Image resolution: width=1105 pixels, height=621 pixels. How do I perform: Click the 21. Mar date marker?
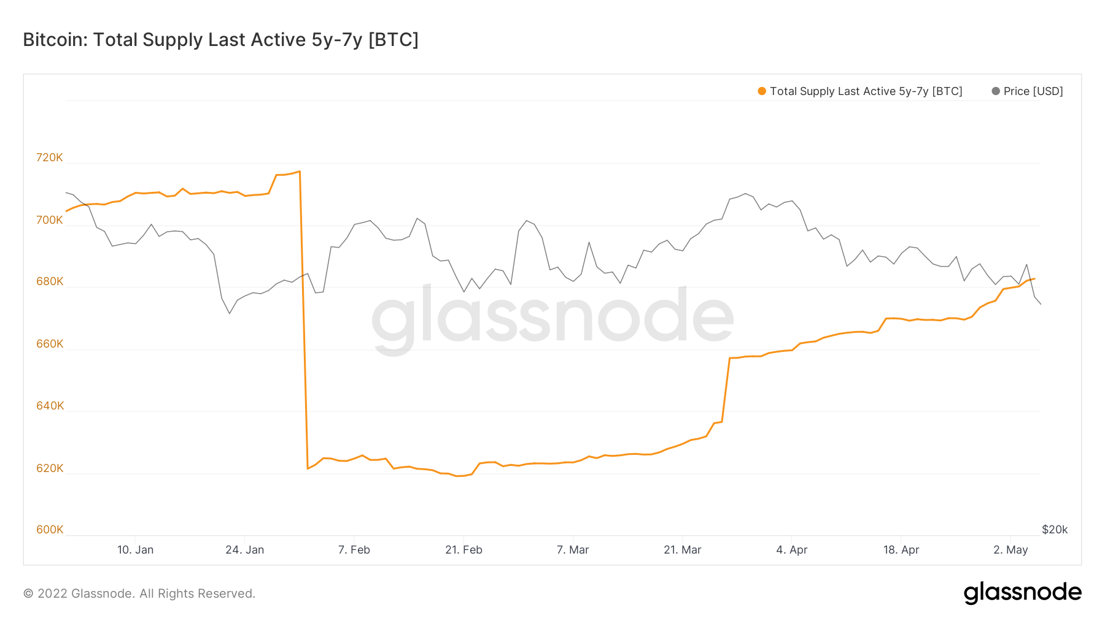click(x=683, y=550)
